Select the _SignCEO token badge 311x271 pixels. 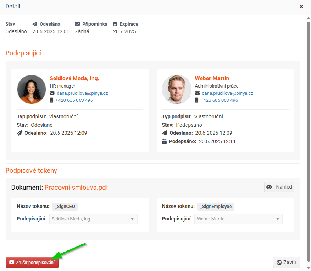click(x=65, y=207)
